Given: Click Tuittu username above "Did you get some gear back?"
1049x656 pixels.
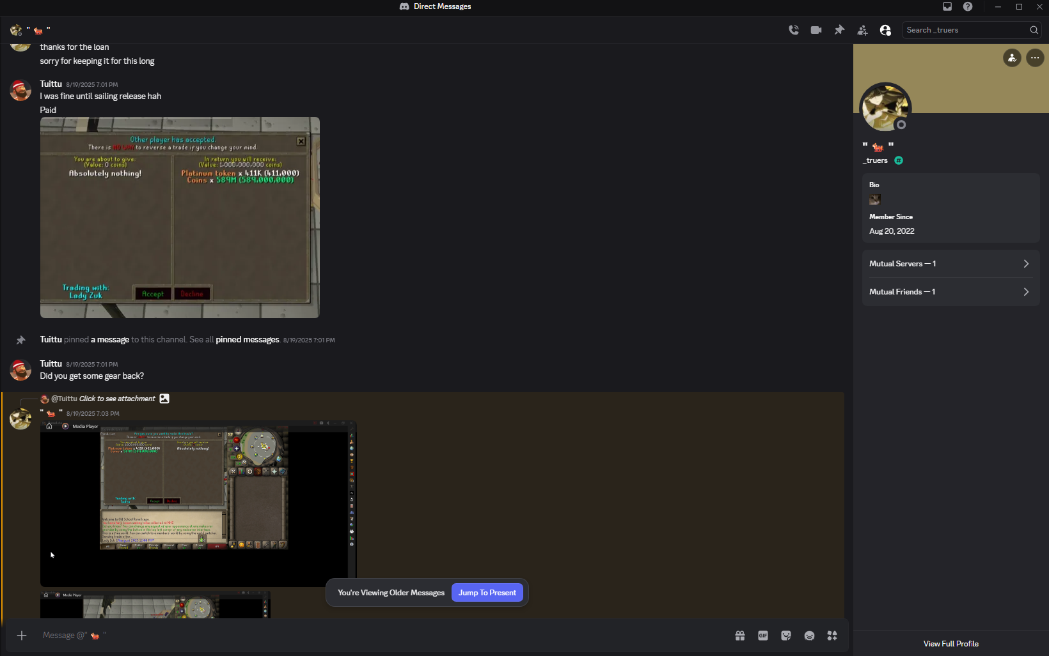Looking at the screenshot, I should pos(51,364).
